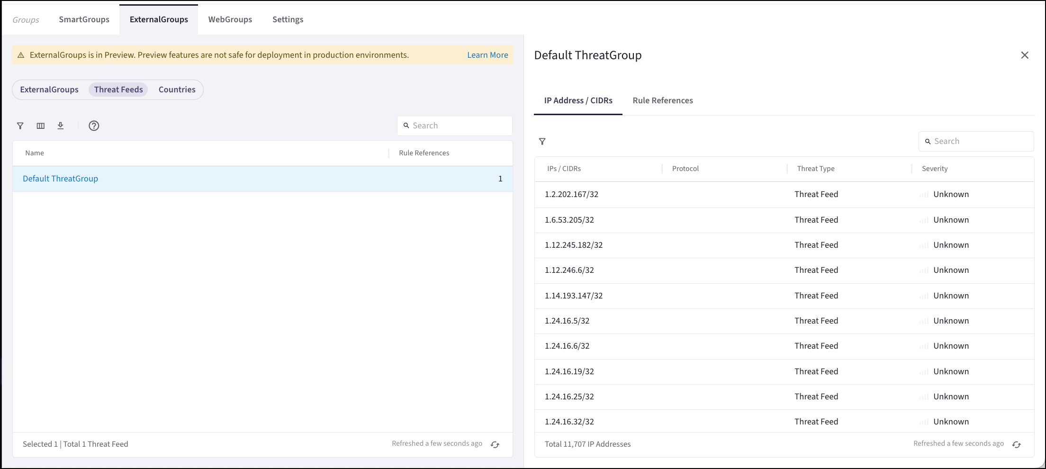The height and width of the screenshot is (469, 1046).
Task: Click the magnifier icon in the right search field
Action: point(928,141)
